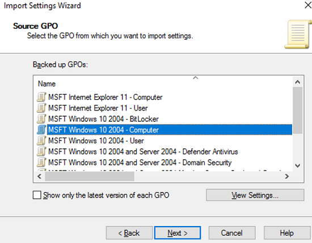Click the scroll icon beside MSFT Windows 10 2004 - BitLocker
The height and width of the screenshot is (243, 312).
(41, 119)
